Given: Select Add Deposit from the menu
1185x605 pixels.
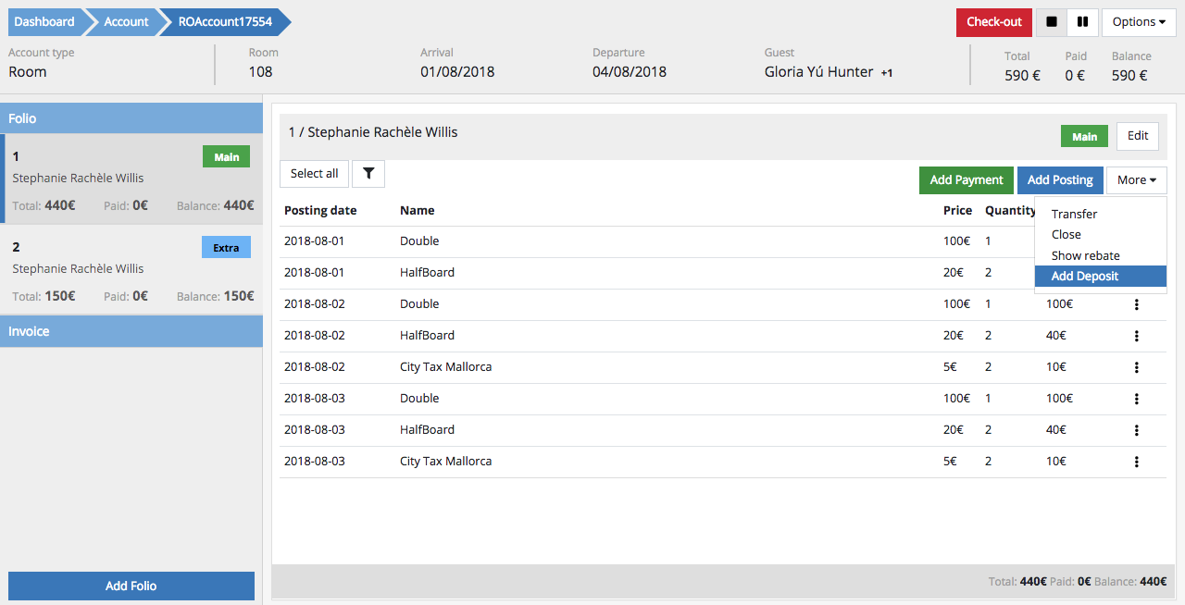Looking at the screenshot, I should (x=1085, y=277).
